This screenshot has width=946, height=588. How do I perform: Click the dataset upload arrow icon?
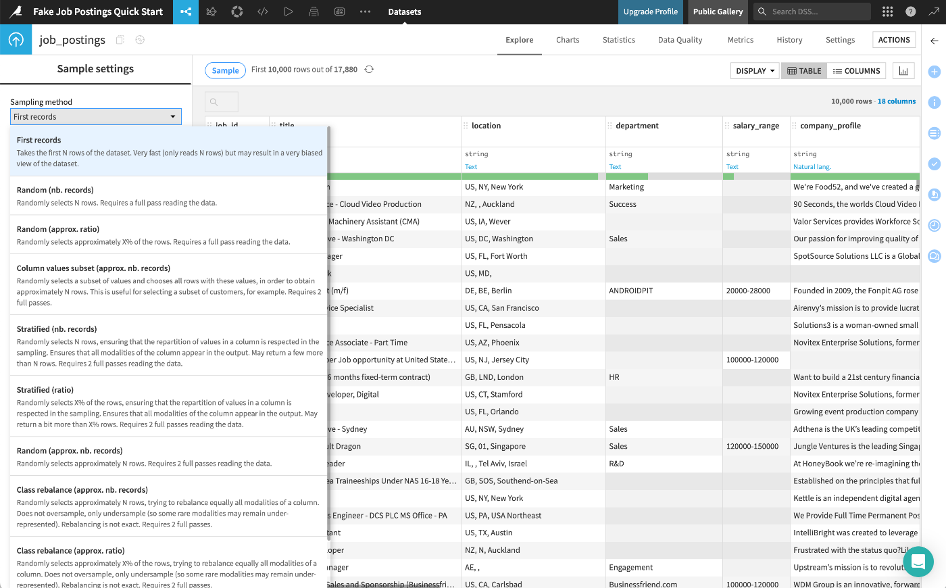point(16,40)
